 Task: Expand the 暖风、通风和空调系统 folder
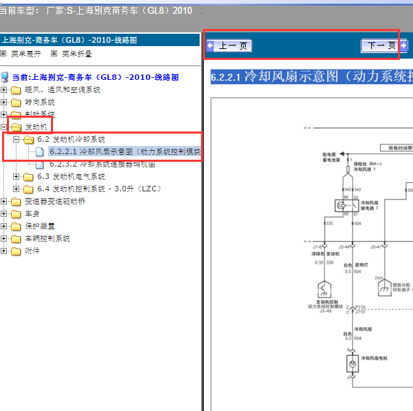point(3,89)
